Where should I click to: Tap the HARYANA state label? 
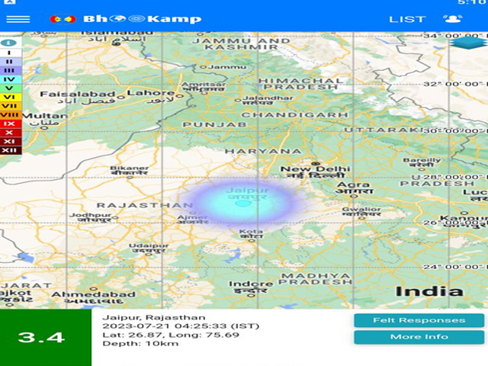[x=263, y=151]
